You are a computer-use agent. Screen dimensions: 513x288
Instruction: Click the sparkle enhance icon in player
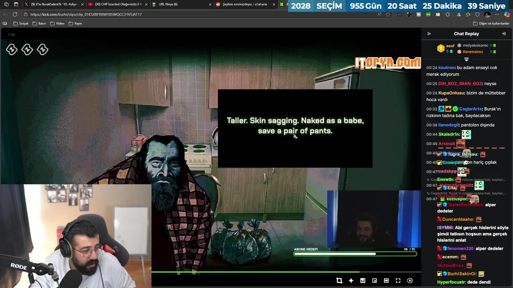point(351,280)
